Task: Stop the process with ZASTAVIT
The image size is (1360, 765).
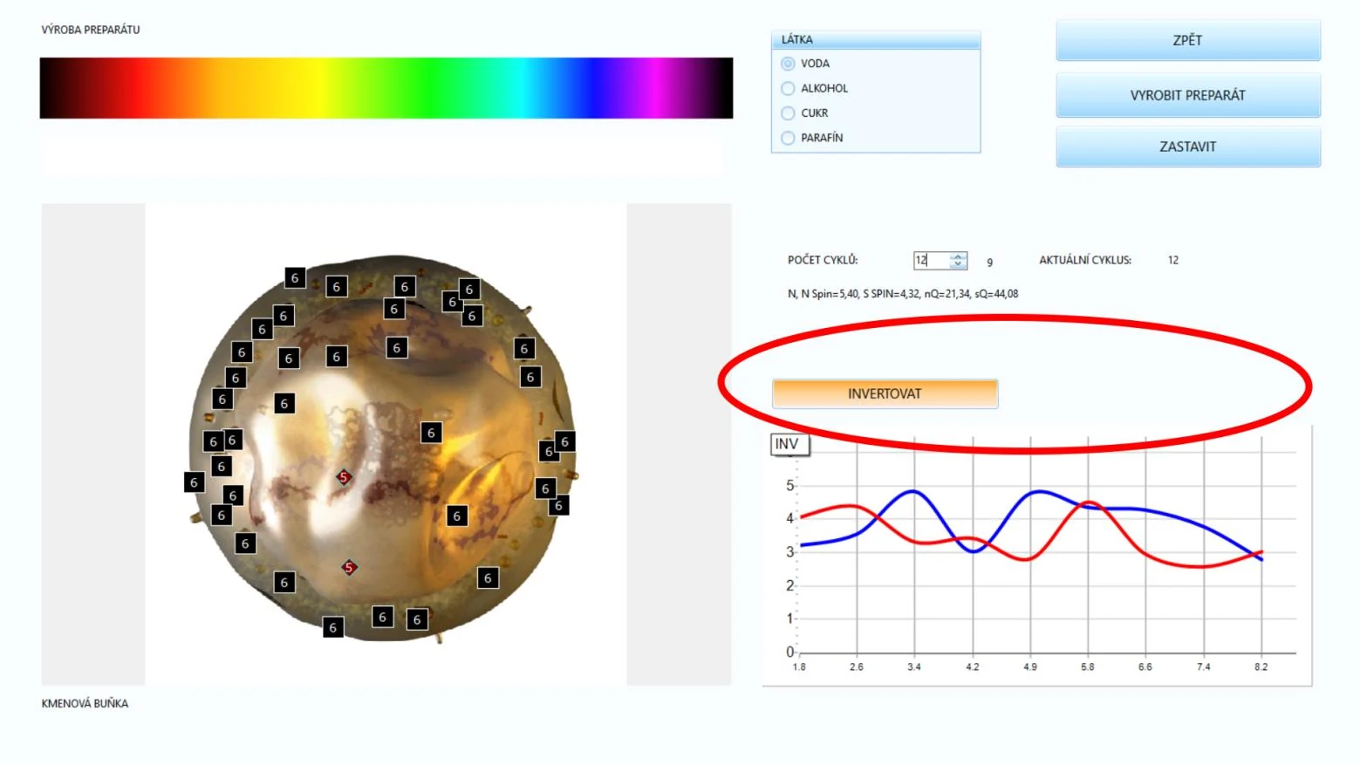Action: (x=1187, y=147)
